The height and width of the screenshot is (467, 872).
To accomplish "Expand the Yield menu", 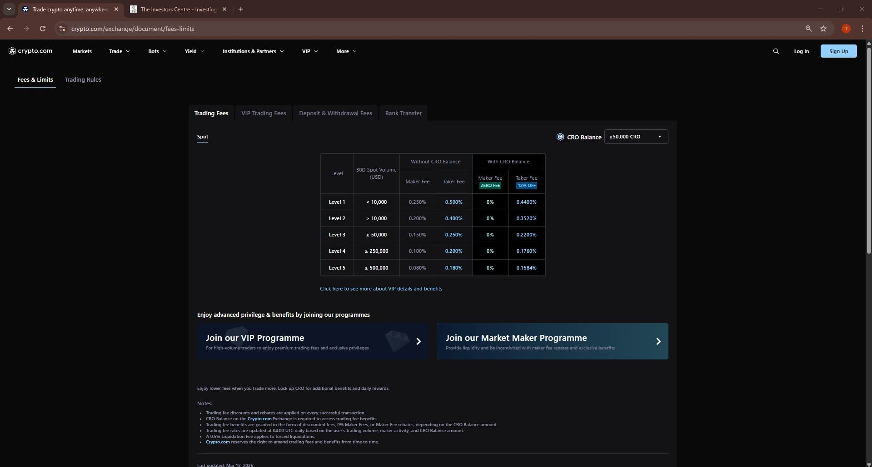I will coord(194,51).
